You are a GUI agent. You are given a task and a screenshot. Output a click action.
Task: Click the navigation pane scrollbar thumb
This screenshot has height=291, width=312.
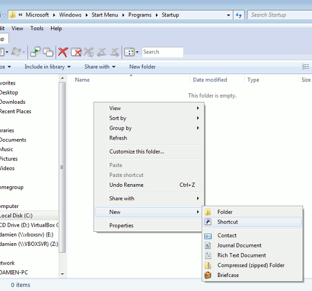click(x=62, y=168)
